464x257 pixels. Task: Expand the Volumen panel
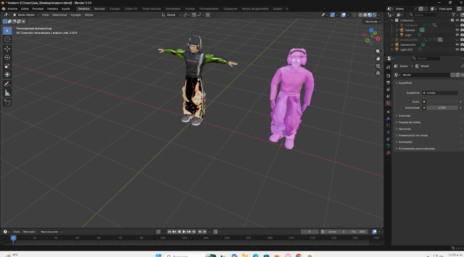pyautogui.click(x=404, y=116)
